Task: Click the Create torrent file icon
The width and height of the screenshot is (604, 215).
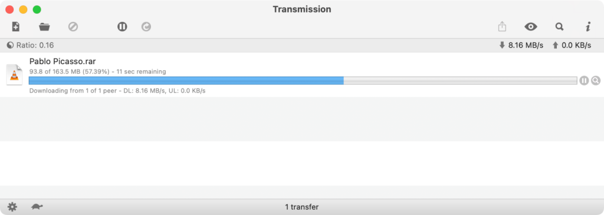Action: coord(16,27)
